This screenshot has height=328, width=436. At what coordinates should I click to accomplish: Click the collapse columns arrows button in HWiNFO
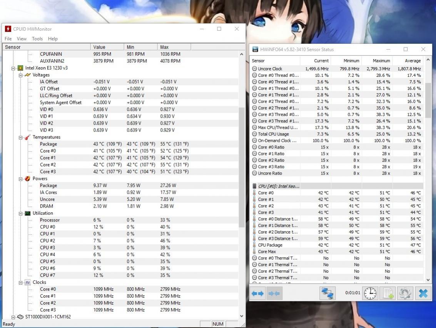274,293
